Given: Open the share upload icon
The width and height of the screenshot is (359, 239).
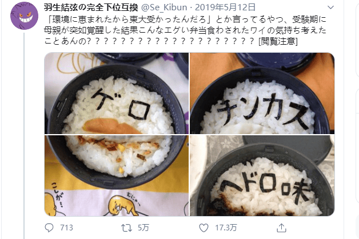Looking at the screenshot, I should tap(281, 228).
